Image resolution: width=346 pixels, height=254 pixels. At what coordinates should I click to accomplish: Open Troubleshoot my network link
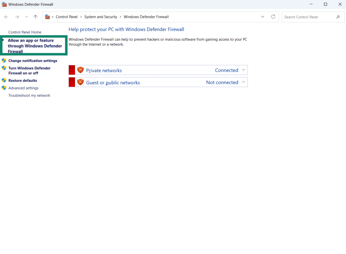(x=29, y=96)
